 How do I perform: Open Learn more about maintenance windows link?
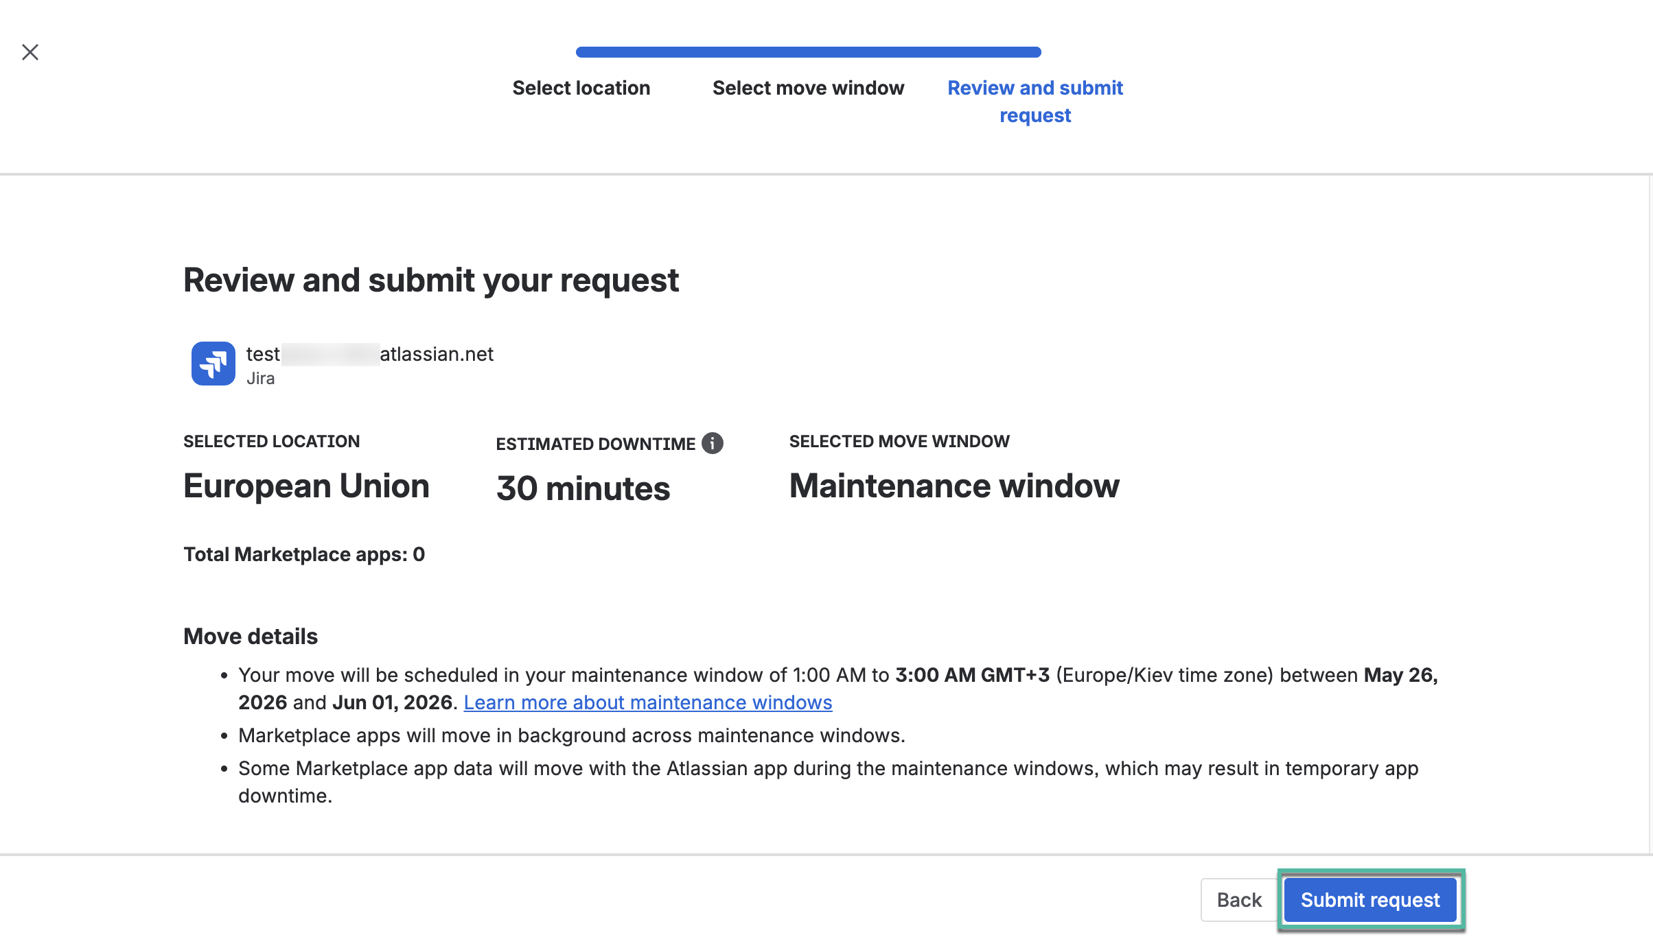pos(648,702)
